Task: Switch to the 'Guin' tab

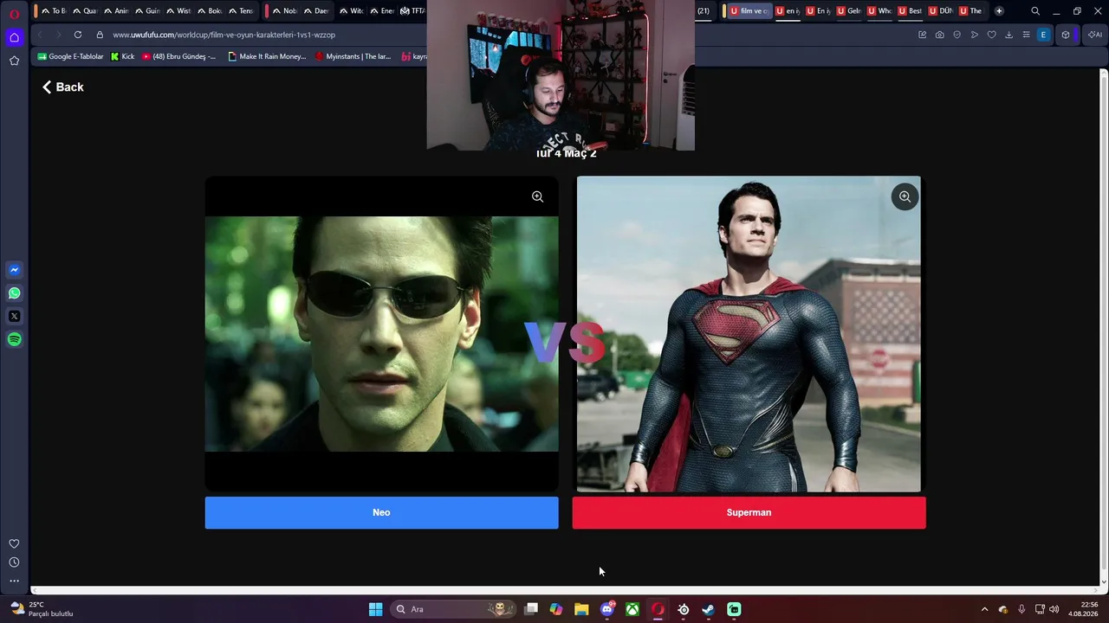Action: tap(146, 11)
